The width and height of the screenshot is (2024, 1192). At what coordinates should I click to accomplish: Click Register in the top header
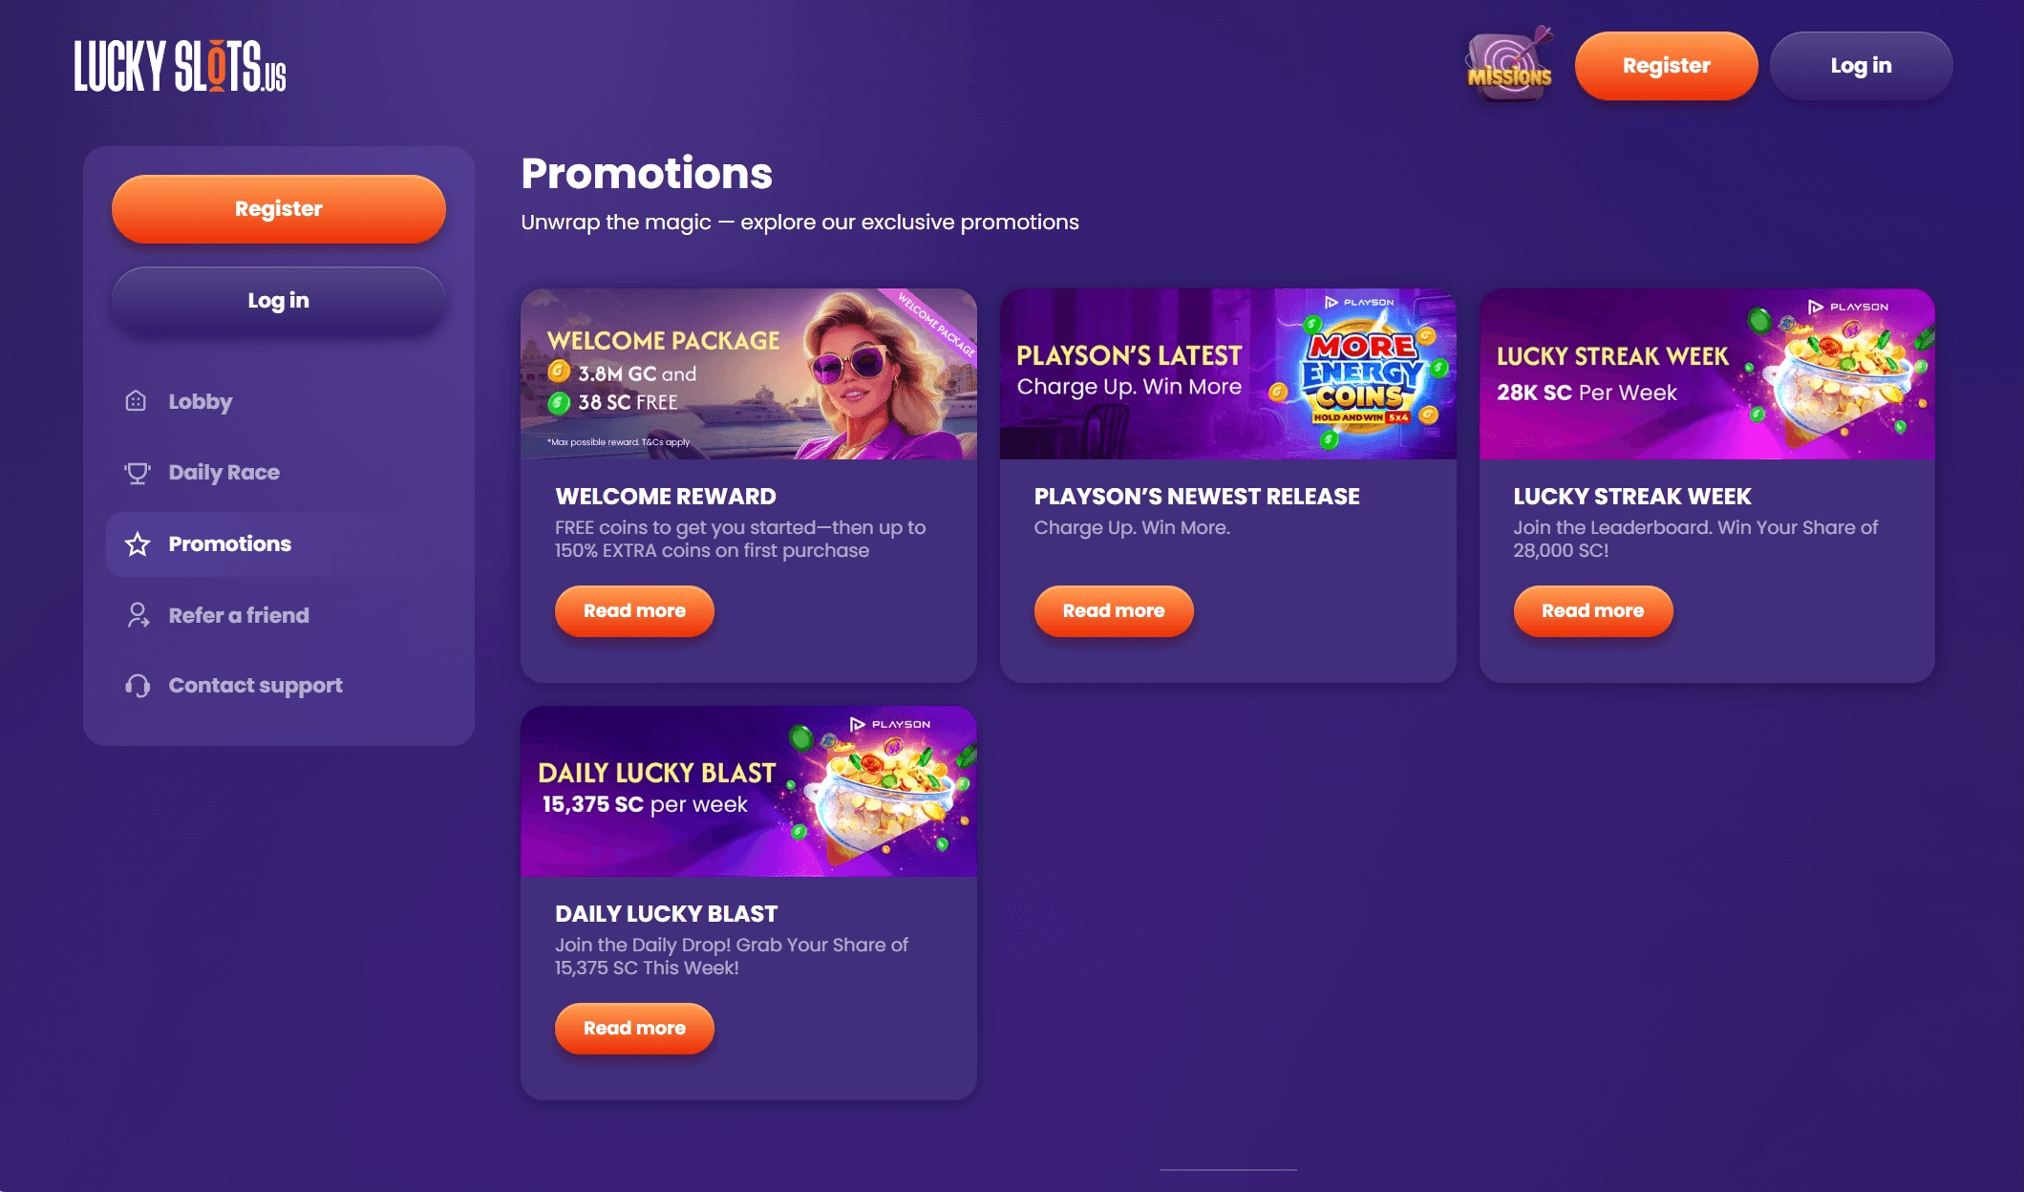[x=1666, y=66]
